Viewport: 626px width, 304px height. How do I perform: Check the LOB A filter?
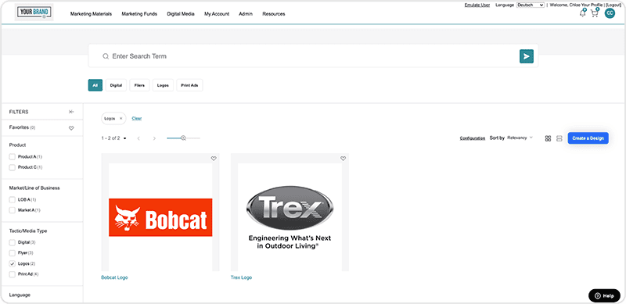coord(12,199)
